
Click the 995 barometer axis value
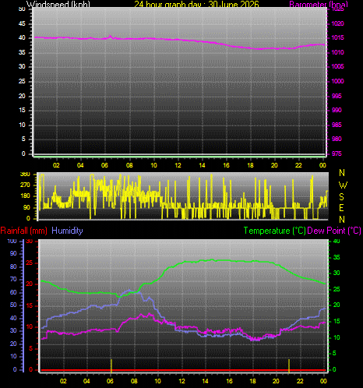point(337,96)
